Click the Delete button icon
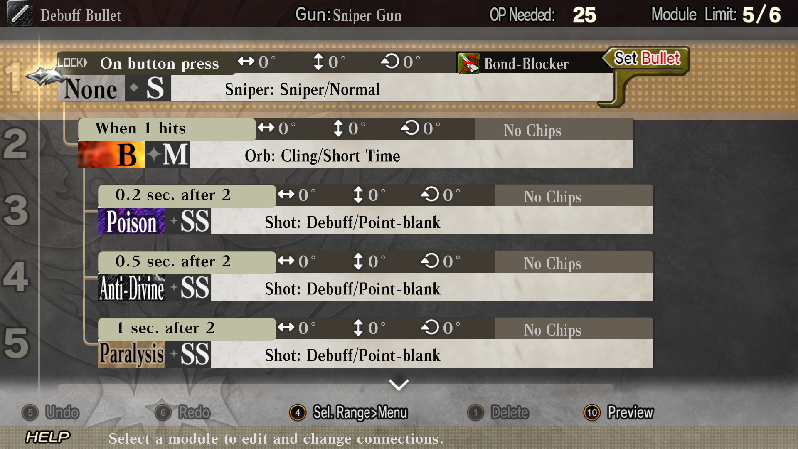The width and height of the screenshot is (798, 449). (475, 412)
